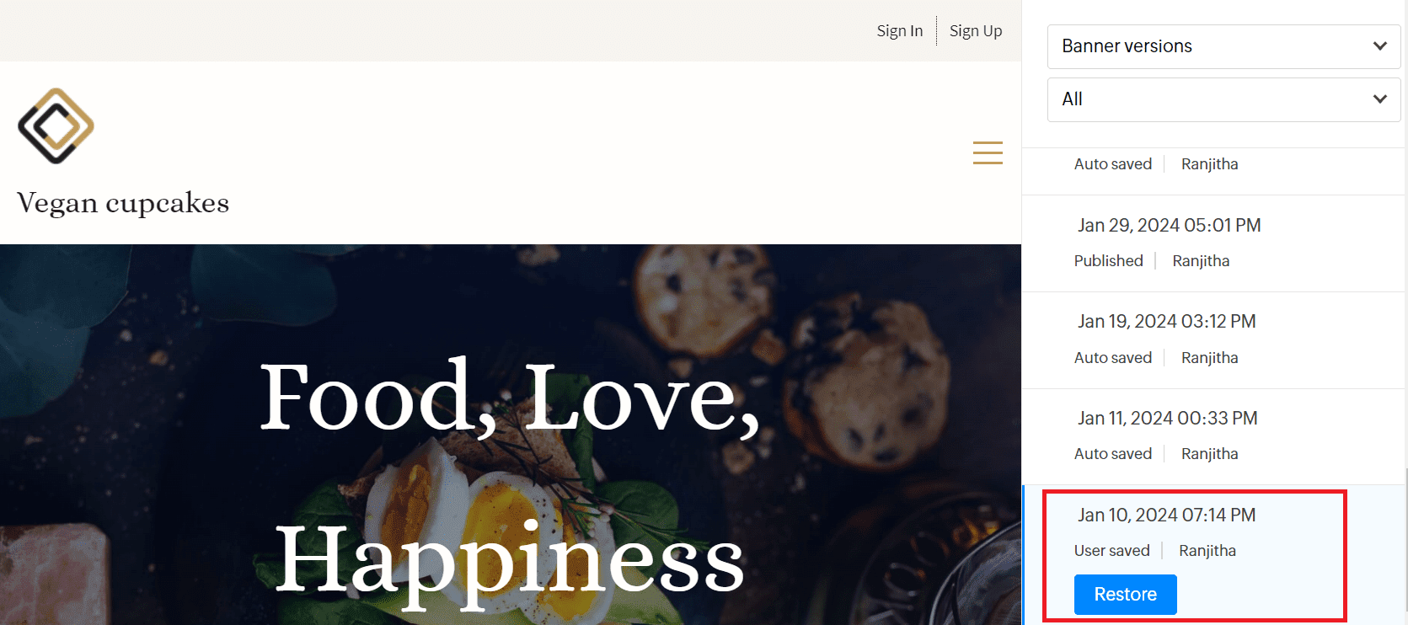Screen dimensions: 1408x625
Task: Select the Jan 11, 2024 00:33 PM version
Action: tap(1214, 436)
